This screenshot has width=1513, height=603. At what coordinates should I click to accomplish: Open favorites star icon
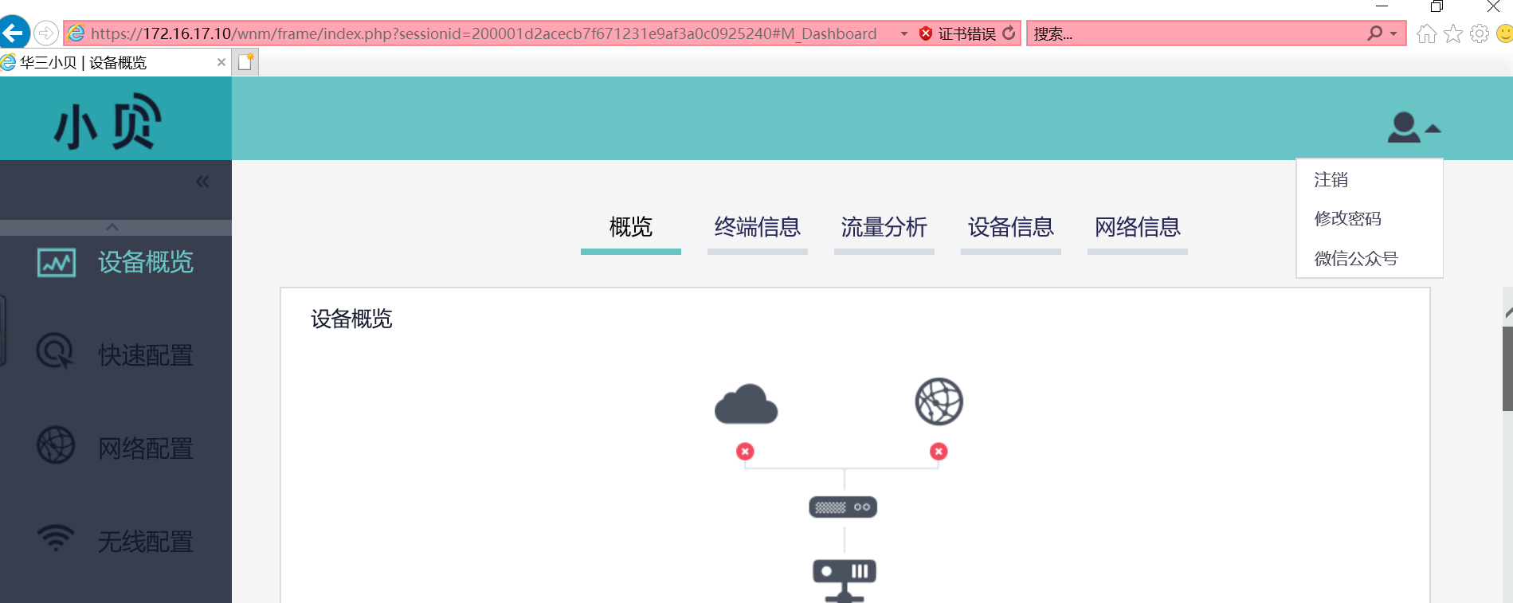point(1453,33)
